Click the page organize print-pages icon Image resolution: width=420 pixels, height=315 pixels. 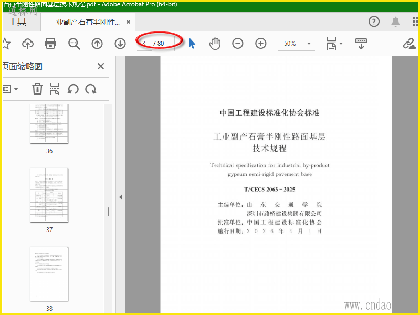tap(55, 89)
